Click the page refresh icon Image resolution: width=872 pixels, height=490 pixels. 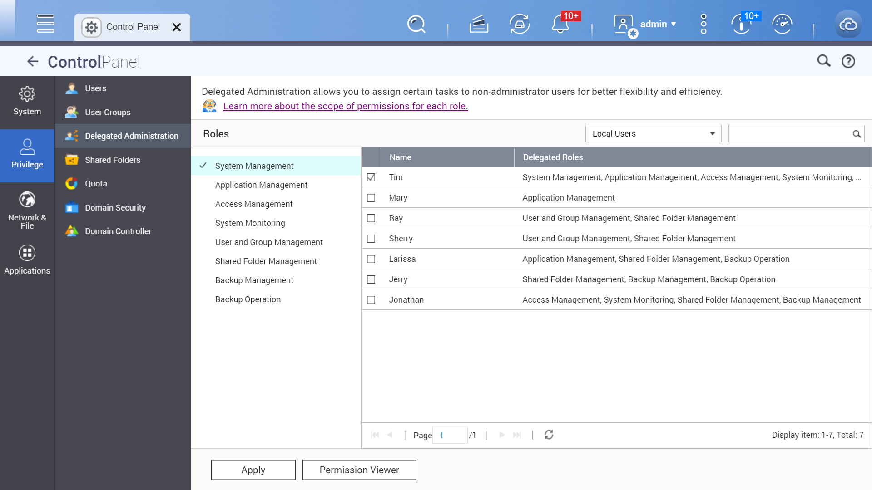[x=549, y=435]
